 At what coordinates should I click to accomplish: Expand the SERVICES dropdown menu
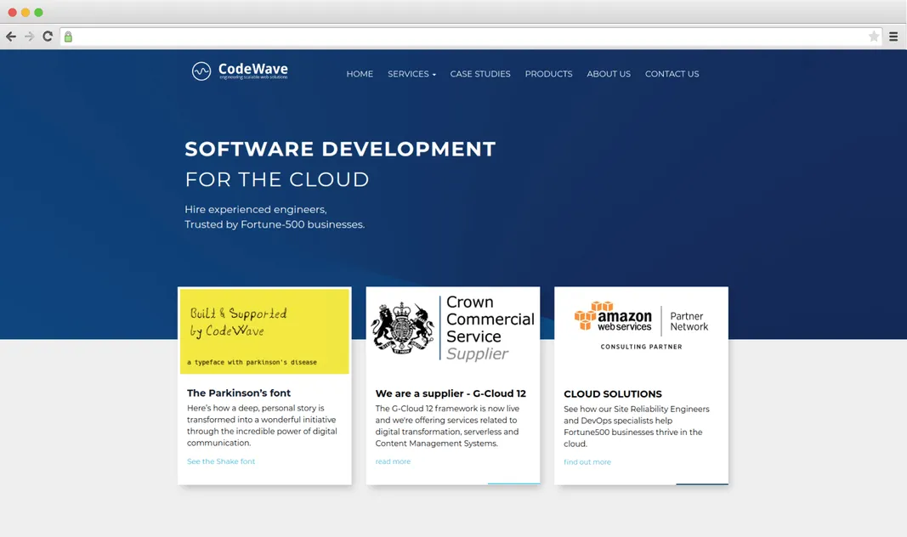(x=412, y=74)
